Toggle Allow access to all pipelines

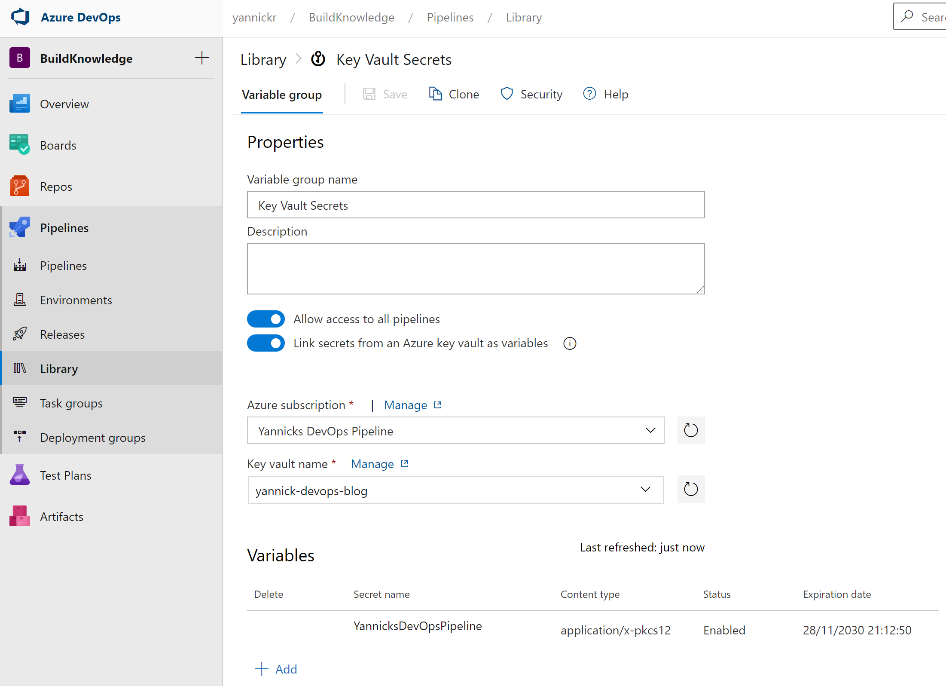click(266, 319)
